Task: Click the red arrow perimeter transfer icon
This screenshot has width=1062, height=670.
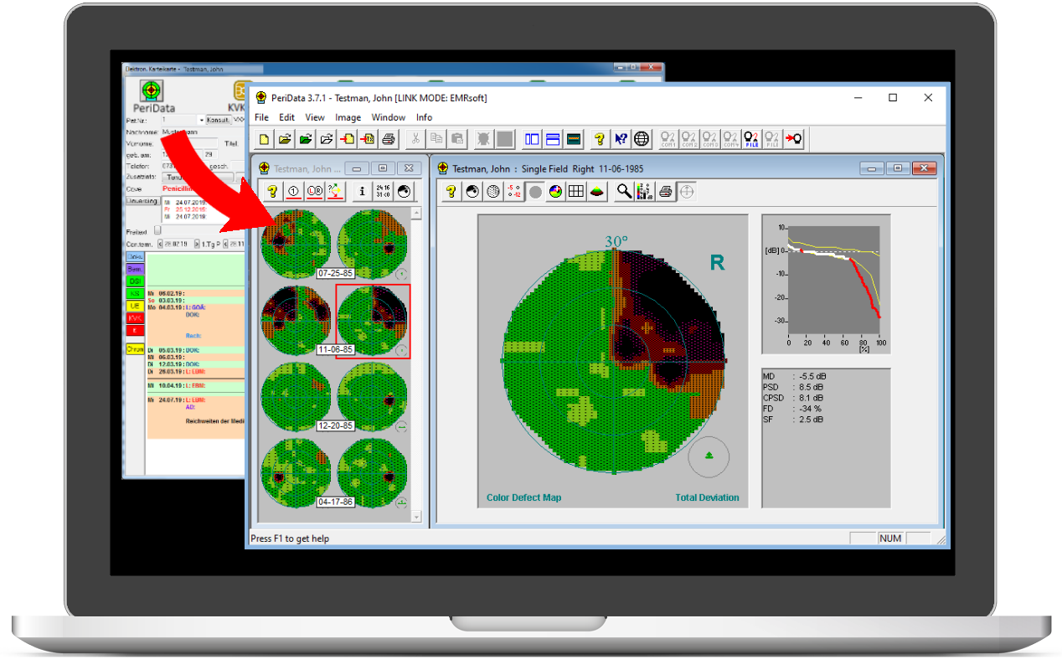Action: point(793,139)
